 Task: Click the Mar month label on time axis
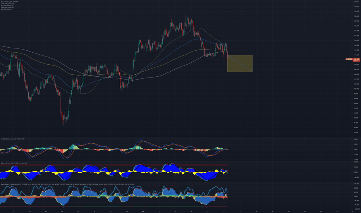click(143, 211)
